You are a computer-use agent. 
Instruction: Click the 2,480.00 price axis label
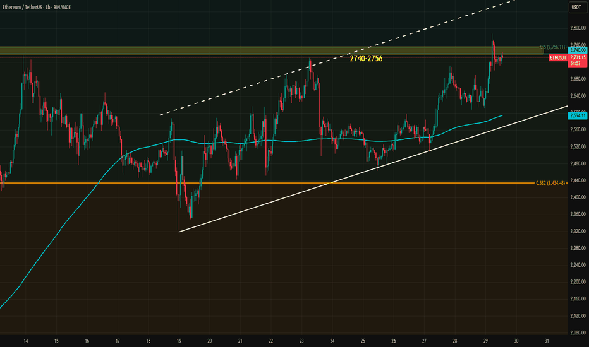[578, 163]
